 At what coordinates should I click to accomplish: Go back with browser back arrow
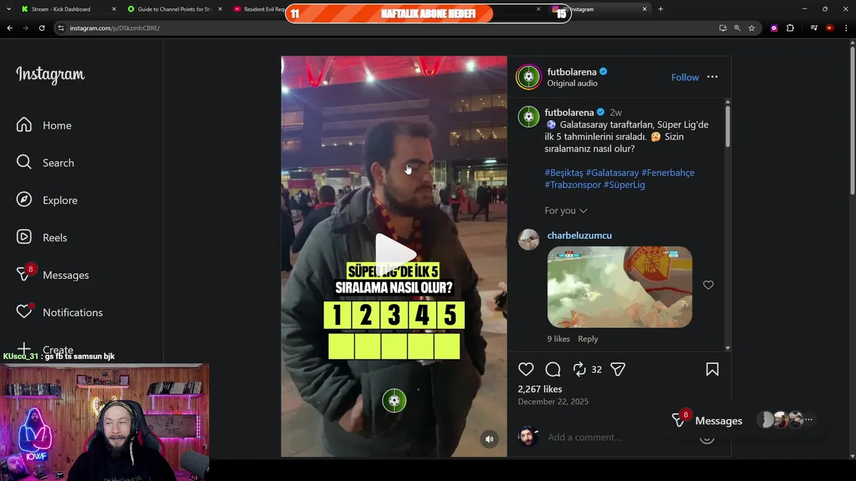point(9,28)
